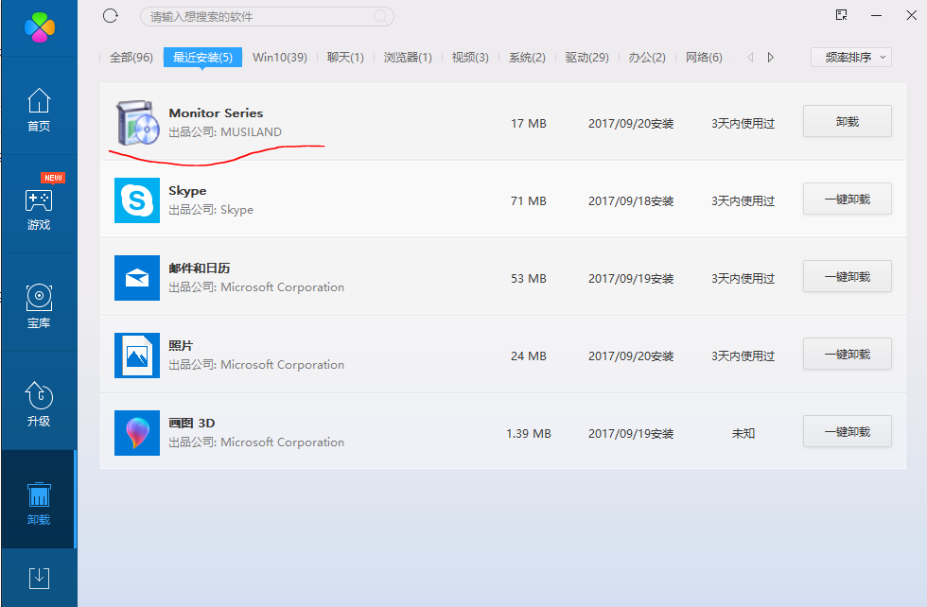927x607 pixels.
Task: Click the refresh icon beside search box
Action: coord(111,16)
